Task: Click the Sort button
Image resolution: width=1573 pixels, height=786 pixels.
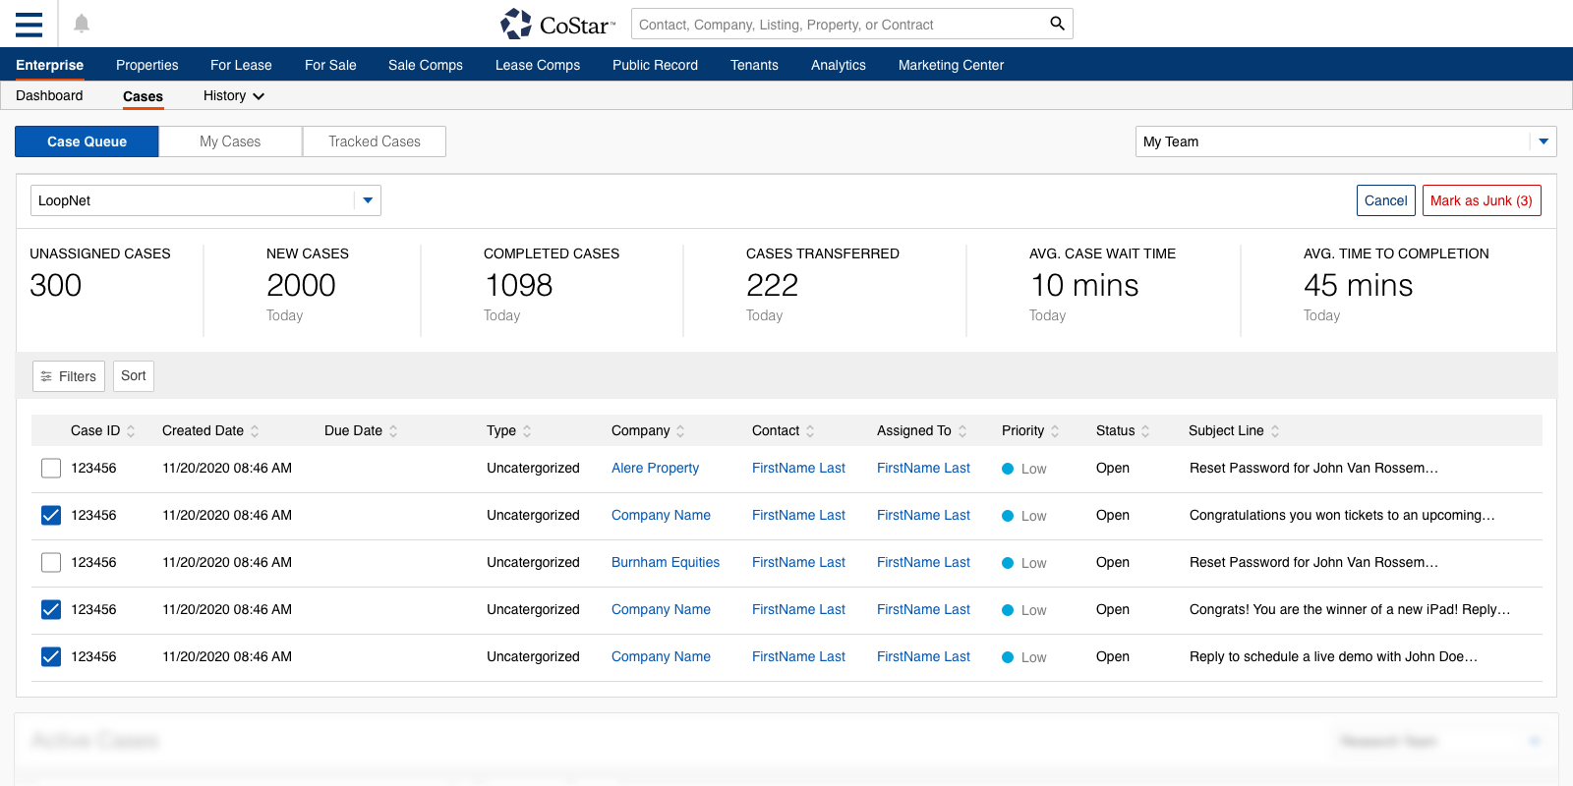Action: tap(134, 375)
